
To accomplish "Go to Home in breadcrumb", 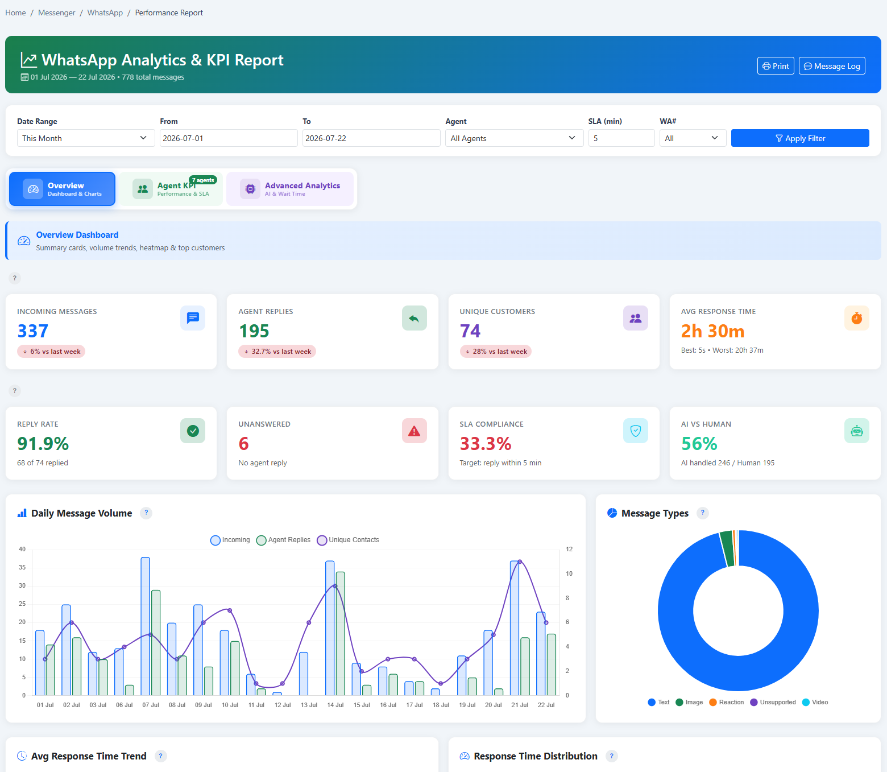I will 15,13.
